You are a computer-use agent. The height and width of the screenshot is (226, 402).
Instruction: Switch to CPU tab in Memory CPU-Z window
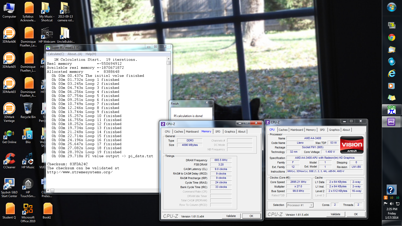click(167, 132)
